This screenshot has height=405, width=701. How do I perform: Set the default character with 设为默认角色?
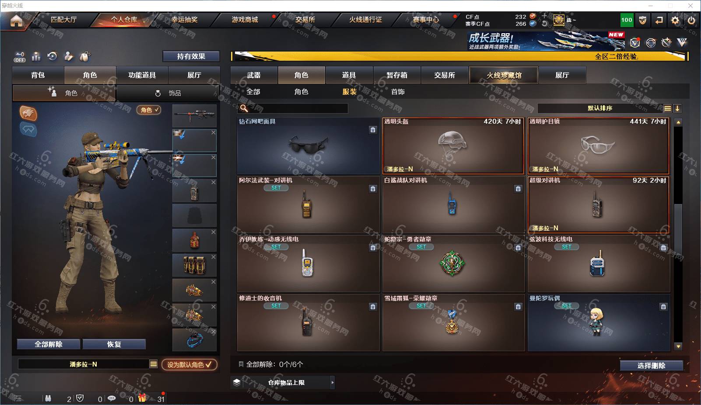(x=189, y=364)
